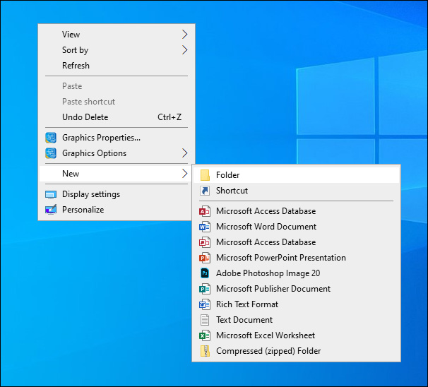Choose Refresh from the context menu
The width and height of the screenshot is (428, 387).
click(x=117, y=66)
